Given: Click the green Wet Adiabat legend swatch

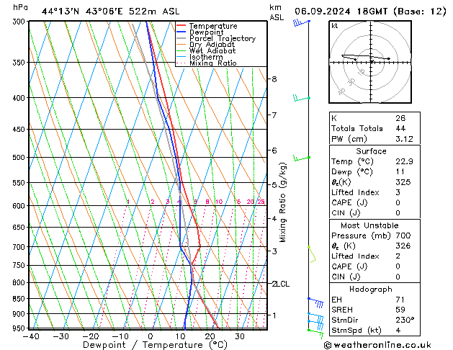Looking at the screenshot, I should point(181,50).
